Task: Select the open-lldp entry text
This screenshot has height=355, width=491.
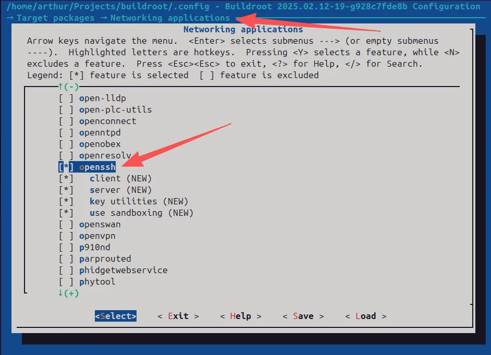Action: pos(102,99)
